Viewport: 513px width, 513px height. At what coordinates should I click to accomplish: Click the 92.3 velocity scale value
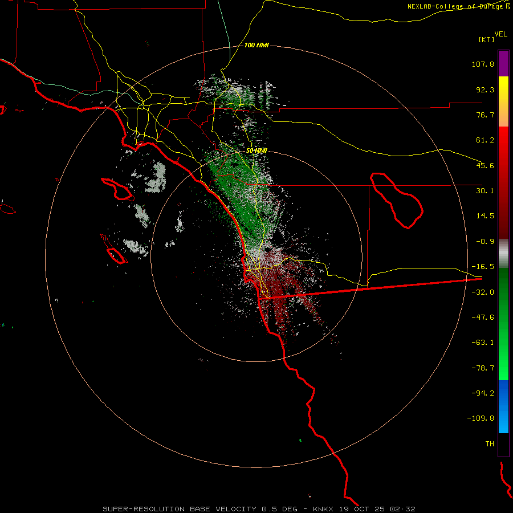(x=485, y=89)
